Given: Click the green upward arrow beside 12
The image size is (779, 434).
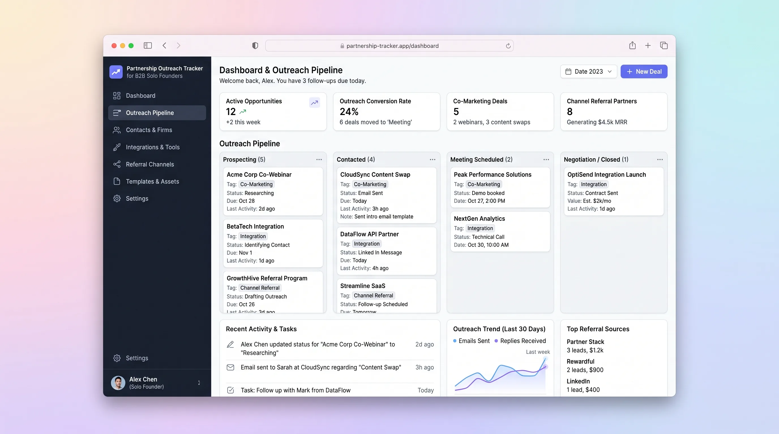Looking at the screenshot, I should pos(243,112).
